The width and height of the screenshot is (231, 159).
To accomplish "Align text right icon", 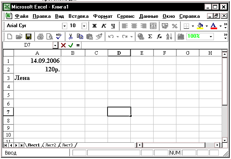I will click(x=143, y=26).
